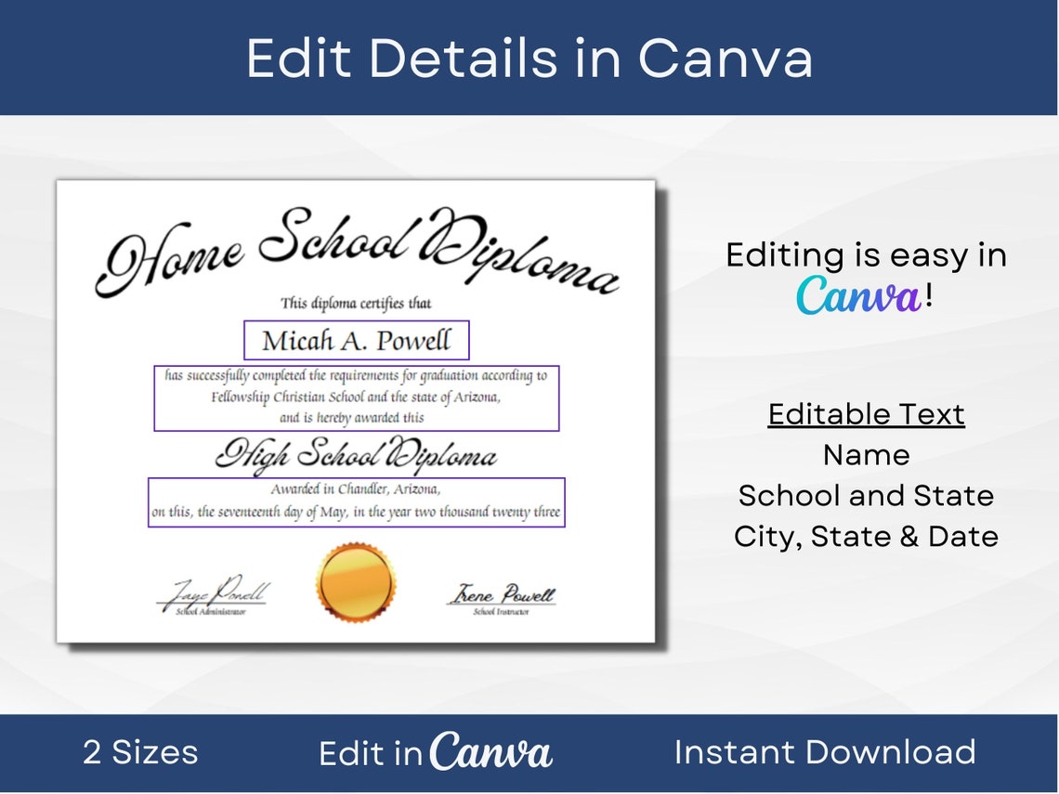Click the "Fellowship Christian School" line
This screenshot has height=794, width=1059.
tap(356, 397)
